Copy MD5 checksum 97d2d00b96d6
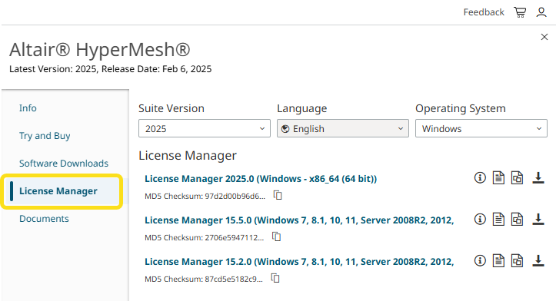The width and height of the screenshot is (556, 301). (x=278, y=195)
